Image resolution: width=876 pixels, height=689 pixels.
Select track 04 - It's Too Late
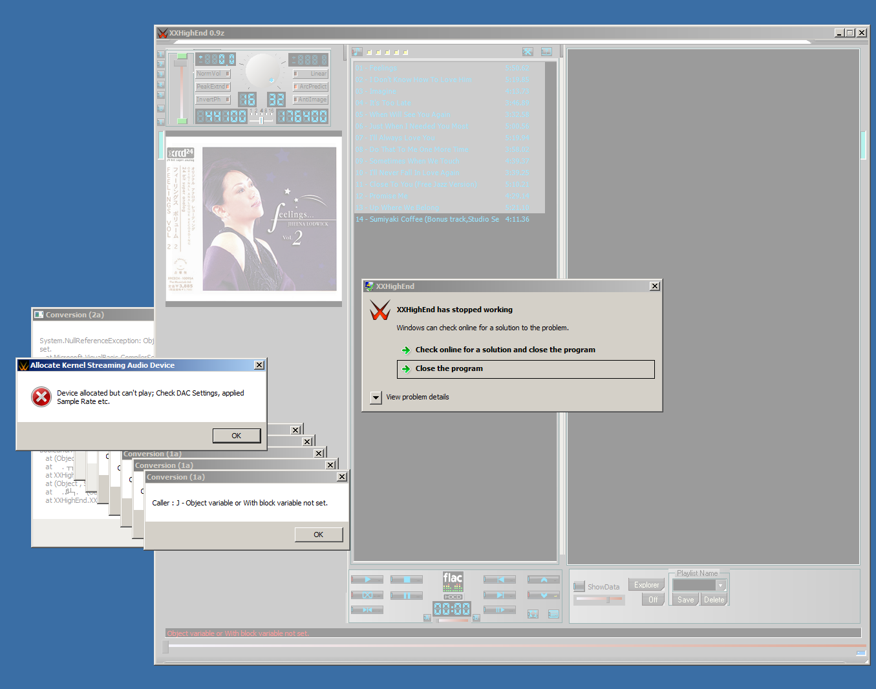click(449, 103)
